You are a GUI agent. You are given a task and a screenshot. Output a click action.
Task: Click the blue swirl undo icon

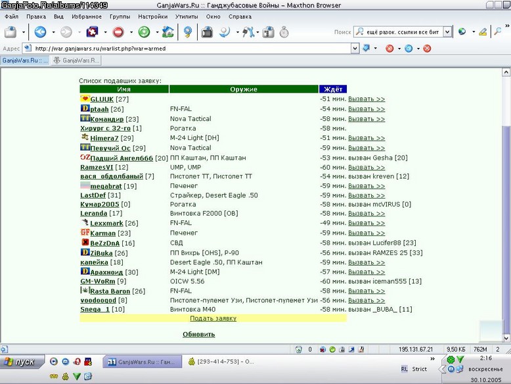(x=225, y=32)
